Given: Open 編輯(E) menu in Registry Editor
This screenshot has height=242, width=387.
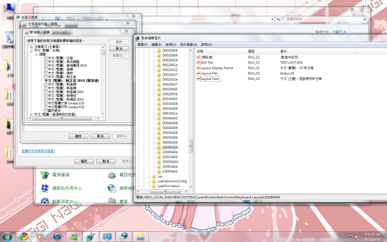Looking at the screenshot, I should (156, 45).
